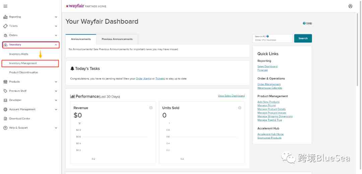Viewport: 362px width, 174px height.
Task: Open Accelerent Hub Home link
Action: click(x=270, y=134)
